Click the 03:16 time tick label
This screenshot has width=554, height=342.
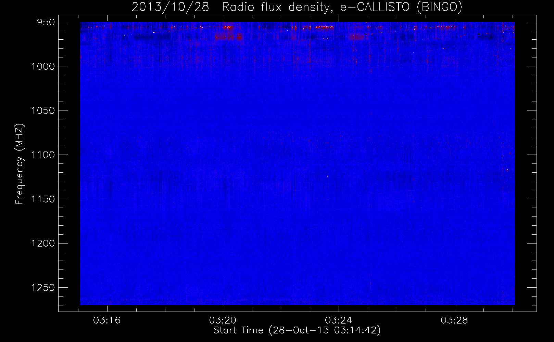(x=107, y=320)
